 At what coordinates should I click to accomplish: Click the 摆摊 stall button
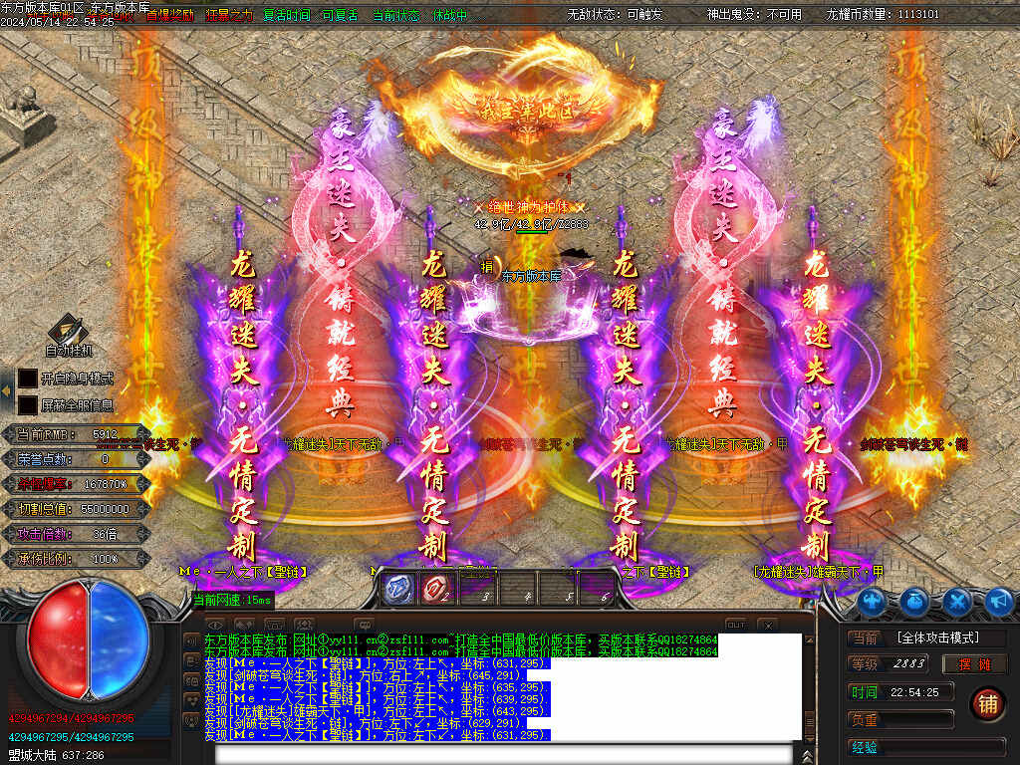pyautogui.click(x=974, y=664)
